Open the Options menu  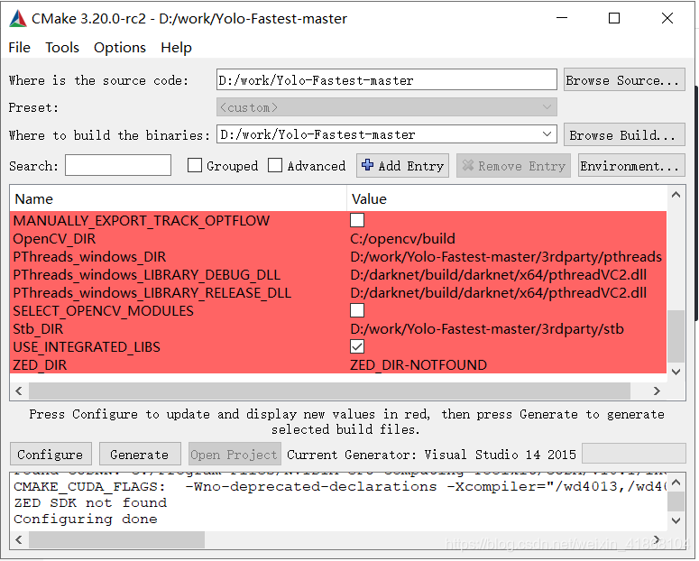click(119, 47)
